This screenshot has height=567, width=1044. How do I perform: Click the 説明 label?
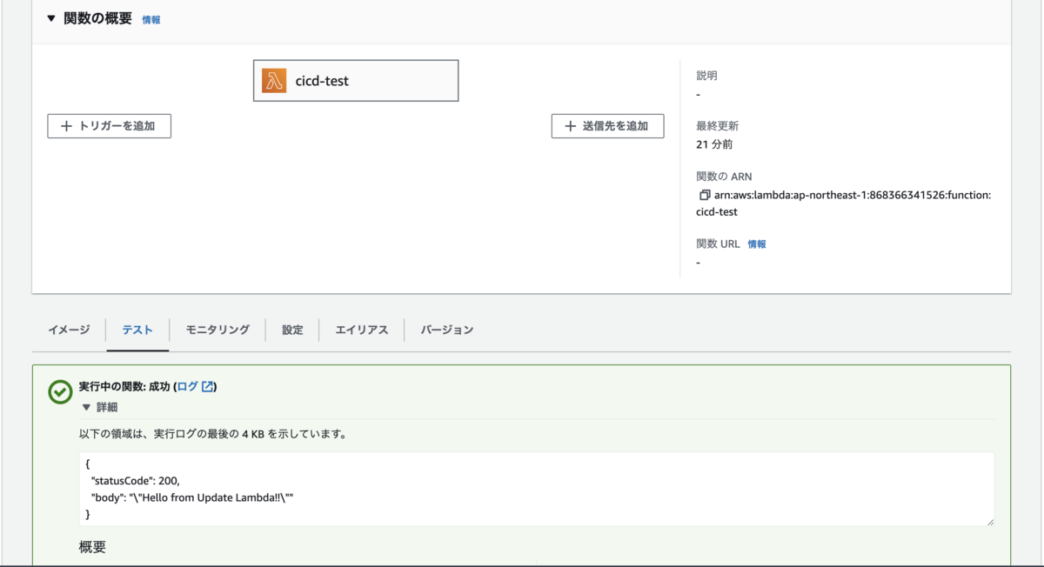point(706,76)
